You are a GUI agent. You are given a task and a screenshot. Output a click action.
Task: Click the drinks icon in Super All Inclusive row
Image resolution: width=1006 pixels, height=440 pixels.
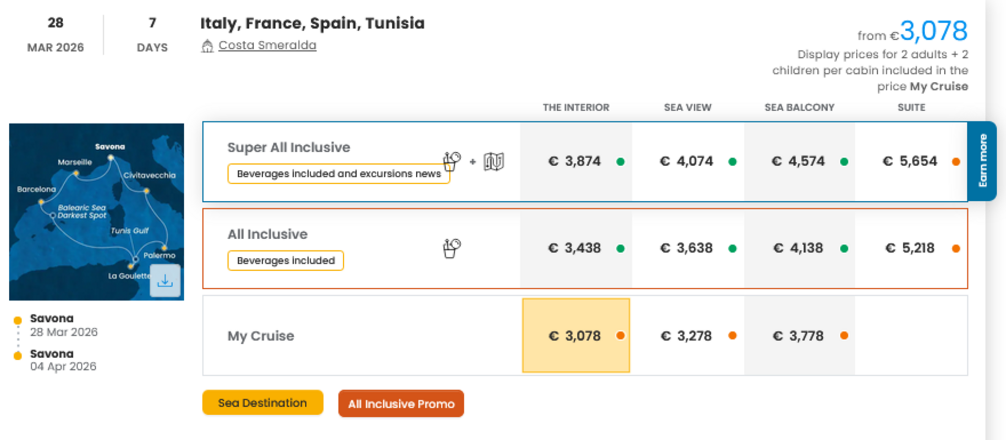coord(452,162)
